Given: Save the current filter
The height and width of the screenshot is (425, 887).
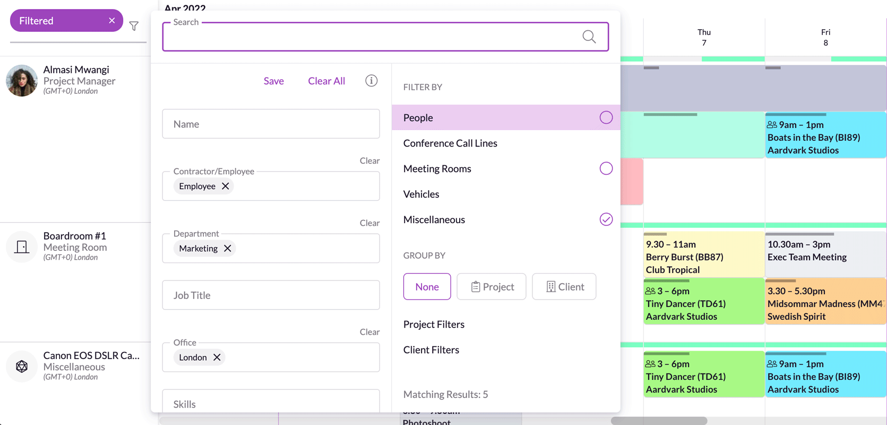Looking at the screenshot, I should click(x=273, y=81).
